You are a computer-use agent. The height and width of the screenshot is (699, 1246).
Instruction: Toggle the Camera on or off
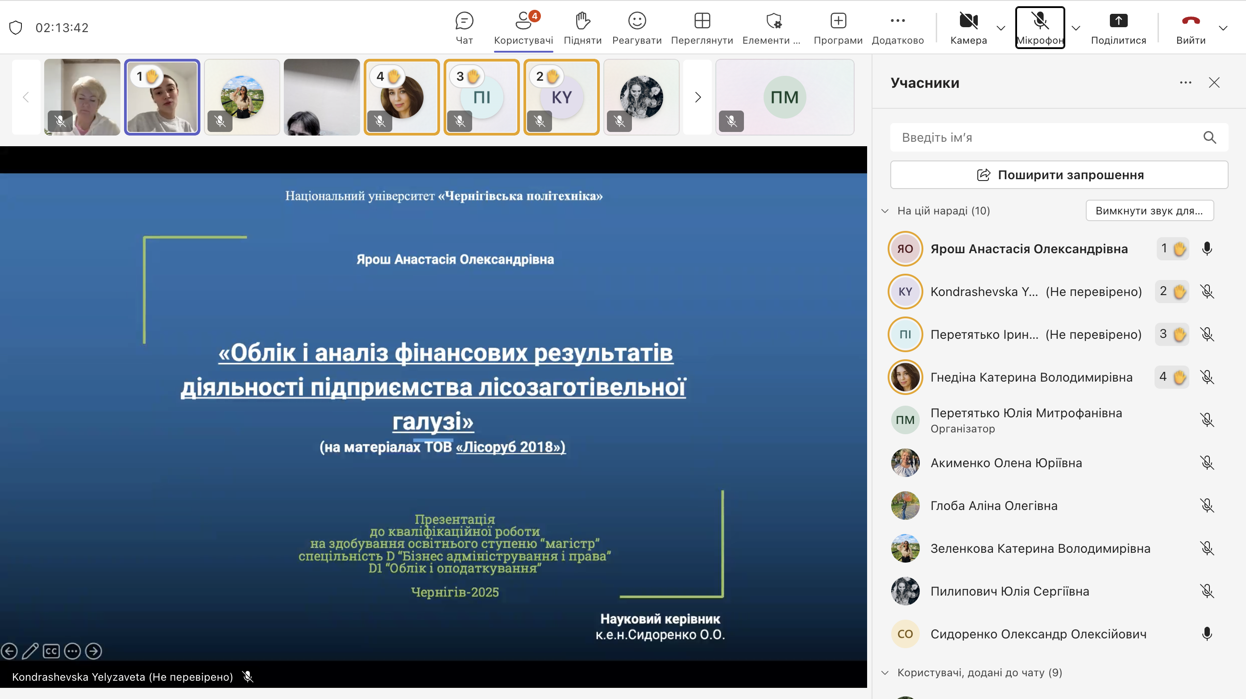coord(968,21)
